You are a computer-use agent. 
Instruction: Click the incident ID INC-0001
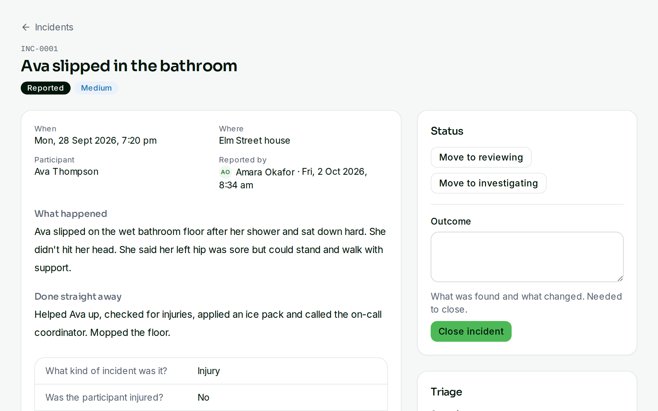tap(40, 49)
